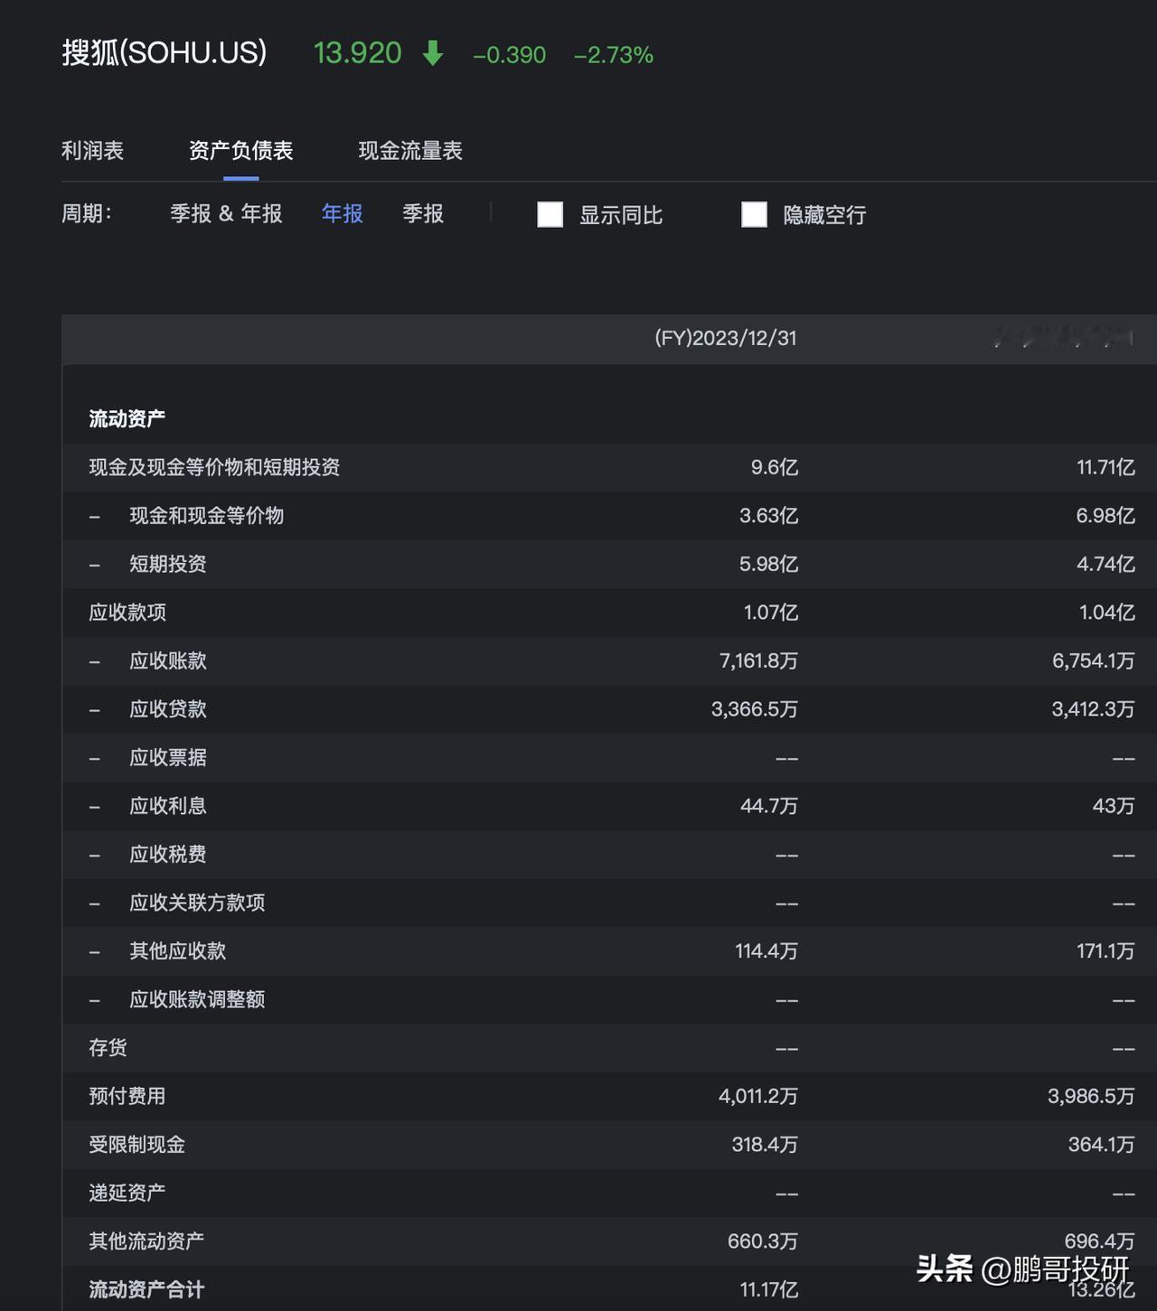Click the price change -0.390
Image resolution: width=1157 pixels, height=1311 pixels.
pos(509,55)
